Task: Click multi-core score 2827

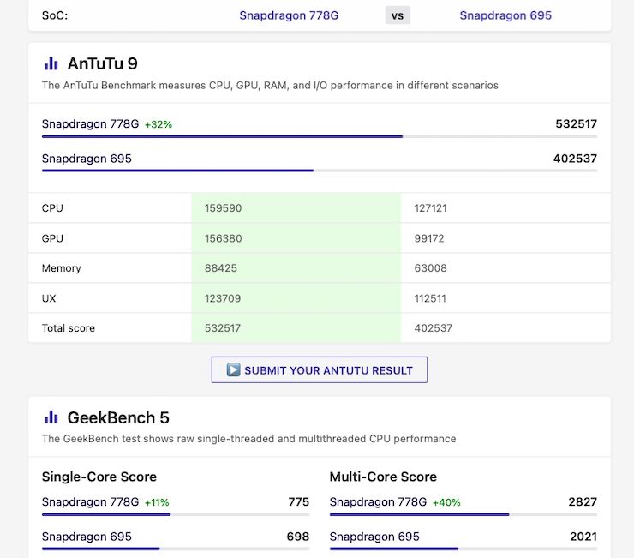Action: 583,501
